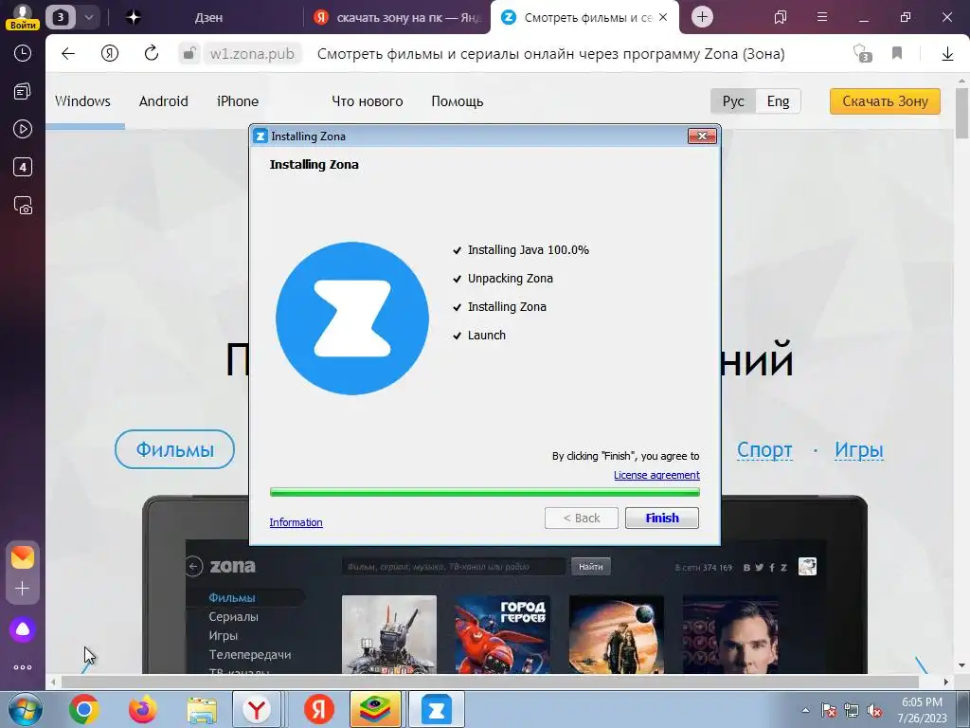Open the tab group counter showing 3
This screenshot has width=970, height=728.
click(x=60, y=17)
